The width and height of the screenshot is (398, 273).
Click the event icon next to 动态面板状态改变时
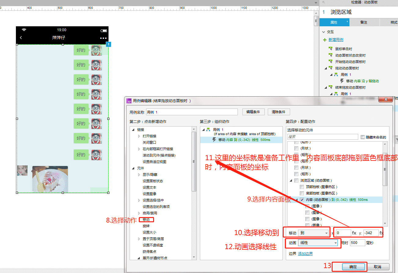[x=330, y=55]
